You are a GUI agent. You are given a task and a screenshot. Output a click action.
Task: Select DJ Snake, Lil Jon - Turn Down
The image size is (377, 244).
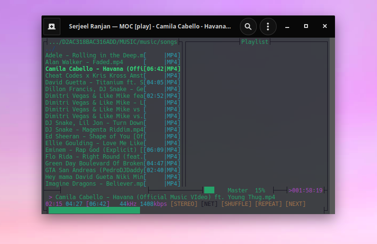point(113,122)
